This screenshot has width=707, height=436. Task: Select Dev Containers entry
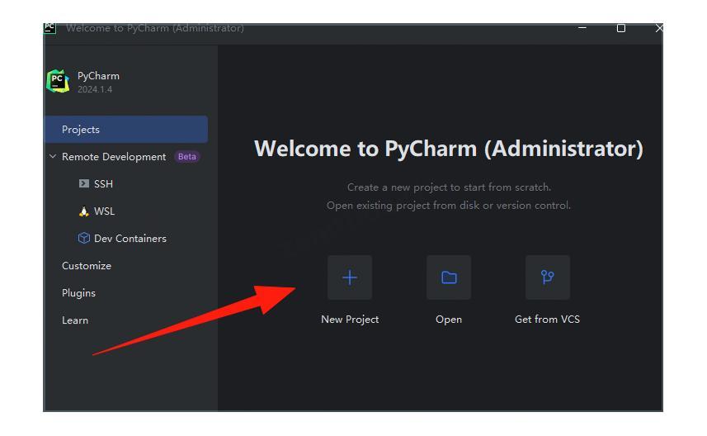point(130,239)
